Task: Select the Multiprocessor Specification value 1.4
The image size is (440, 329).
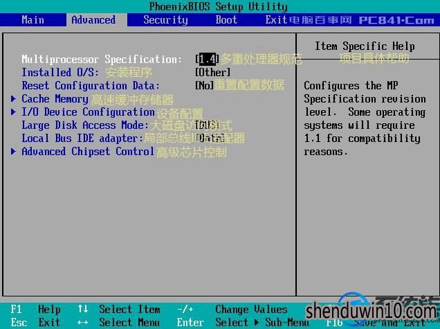Action: tap(208, 59)
